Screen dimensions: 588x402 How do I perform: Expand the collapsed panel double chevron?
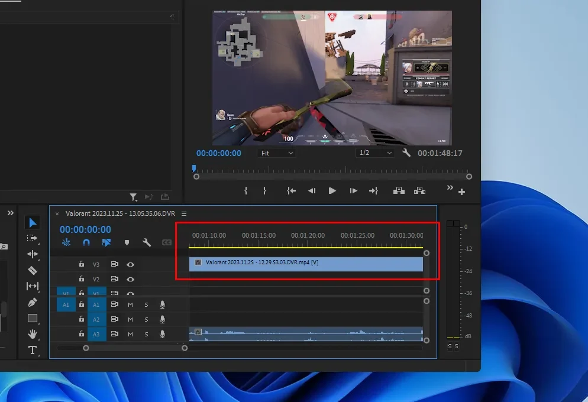[x=11, y=213]
